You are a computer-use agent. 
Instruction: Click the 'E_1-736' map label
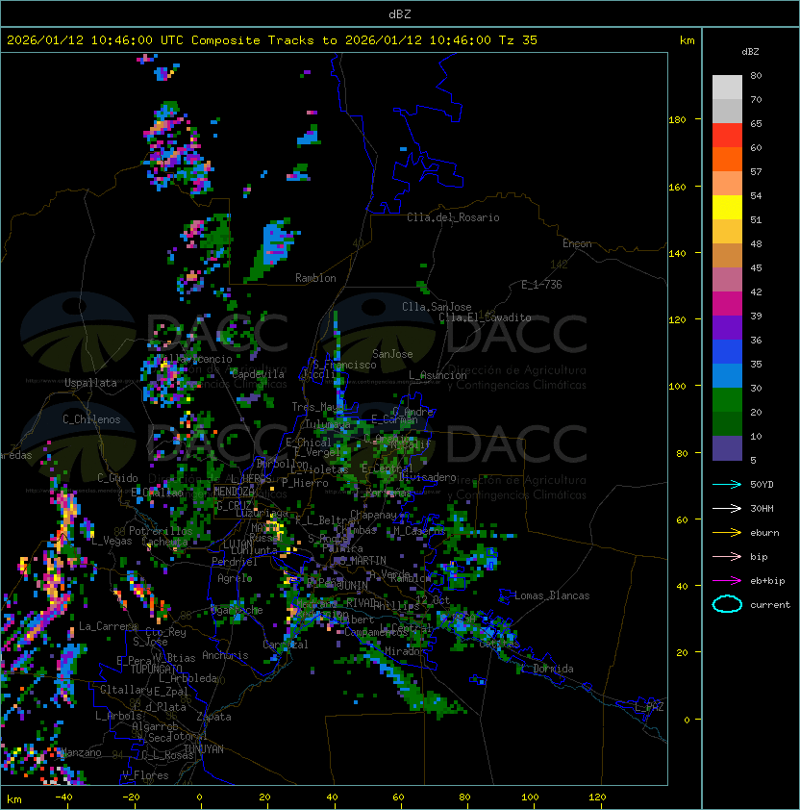click(541, 285)
